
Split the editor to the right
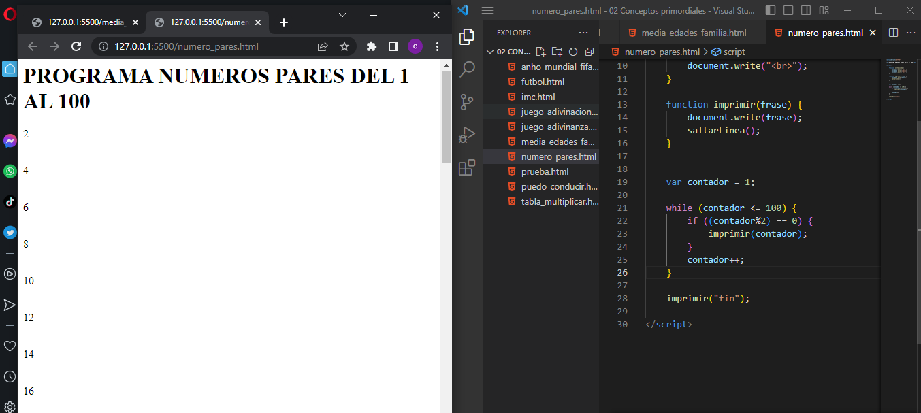pyautogui.click(x=894, y=33)
